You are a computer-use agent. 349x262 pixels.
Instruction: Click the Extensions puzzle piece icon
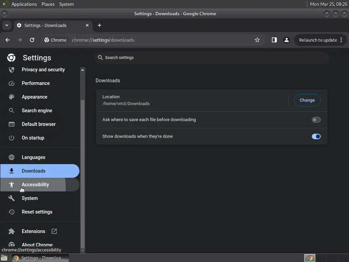12,231
